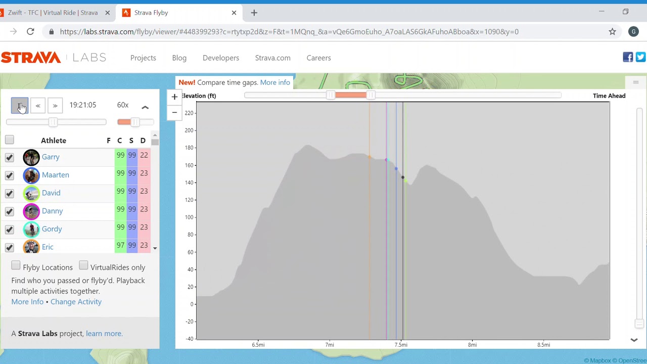Uncheck Eric's activity checkbox
Screen dimensions: 647x364
coord(9,247)
